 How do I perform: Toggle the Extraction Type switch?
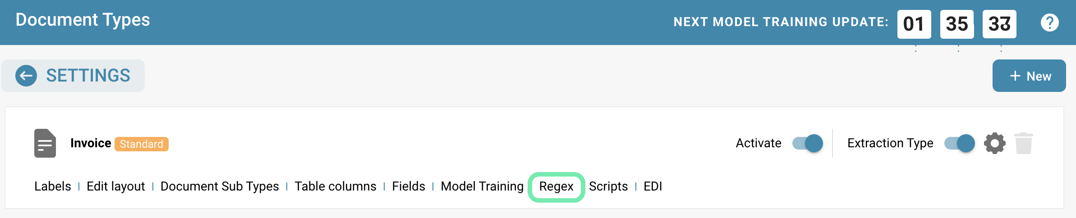[959, 143]
